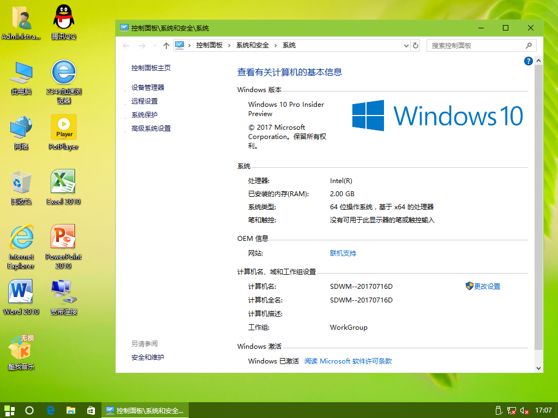Select the PotPlayer desktop icon

(64, 132)
